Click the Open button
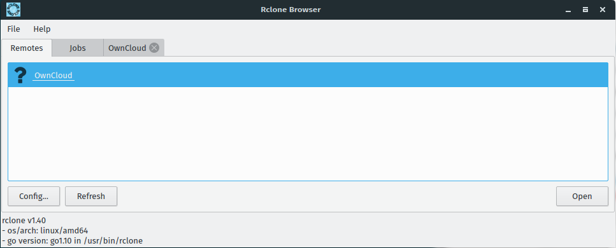616x248 pixels. coord(582,196)
